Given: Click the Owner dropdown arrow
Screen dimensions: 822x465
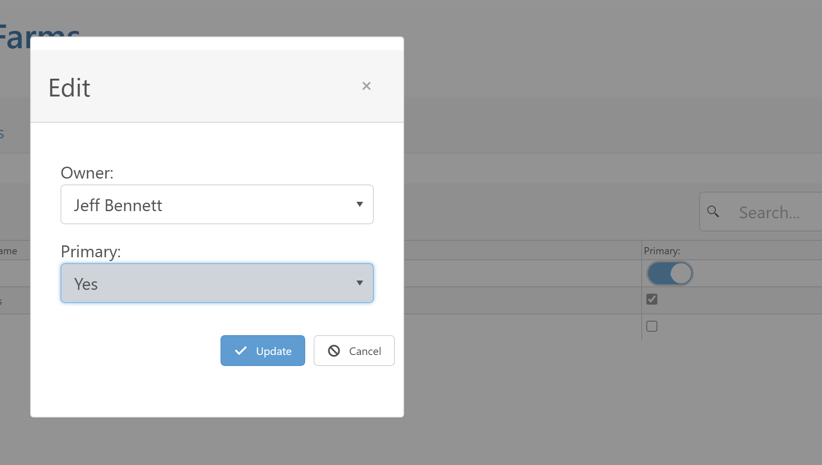Looking at the screenshot, I should point(359,204).
